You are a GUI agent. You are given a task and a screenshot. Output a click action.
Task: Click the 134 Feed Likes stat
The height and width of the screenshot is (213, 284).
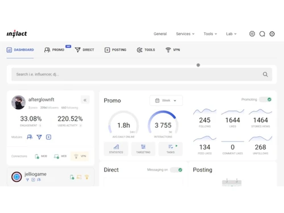pyautogui.click(x=204, y=145)
